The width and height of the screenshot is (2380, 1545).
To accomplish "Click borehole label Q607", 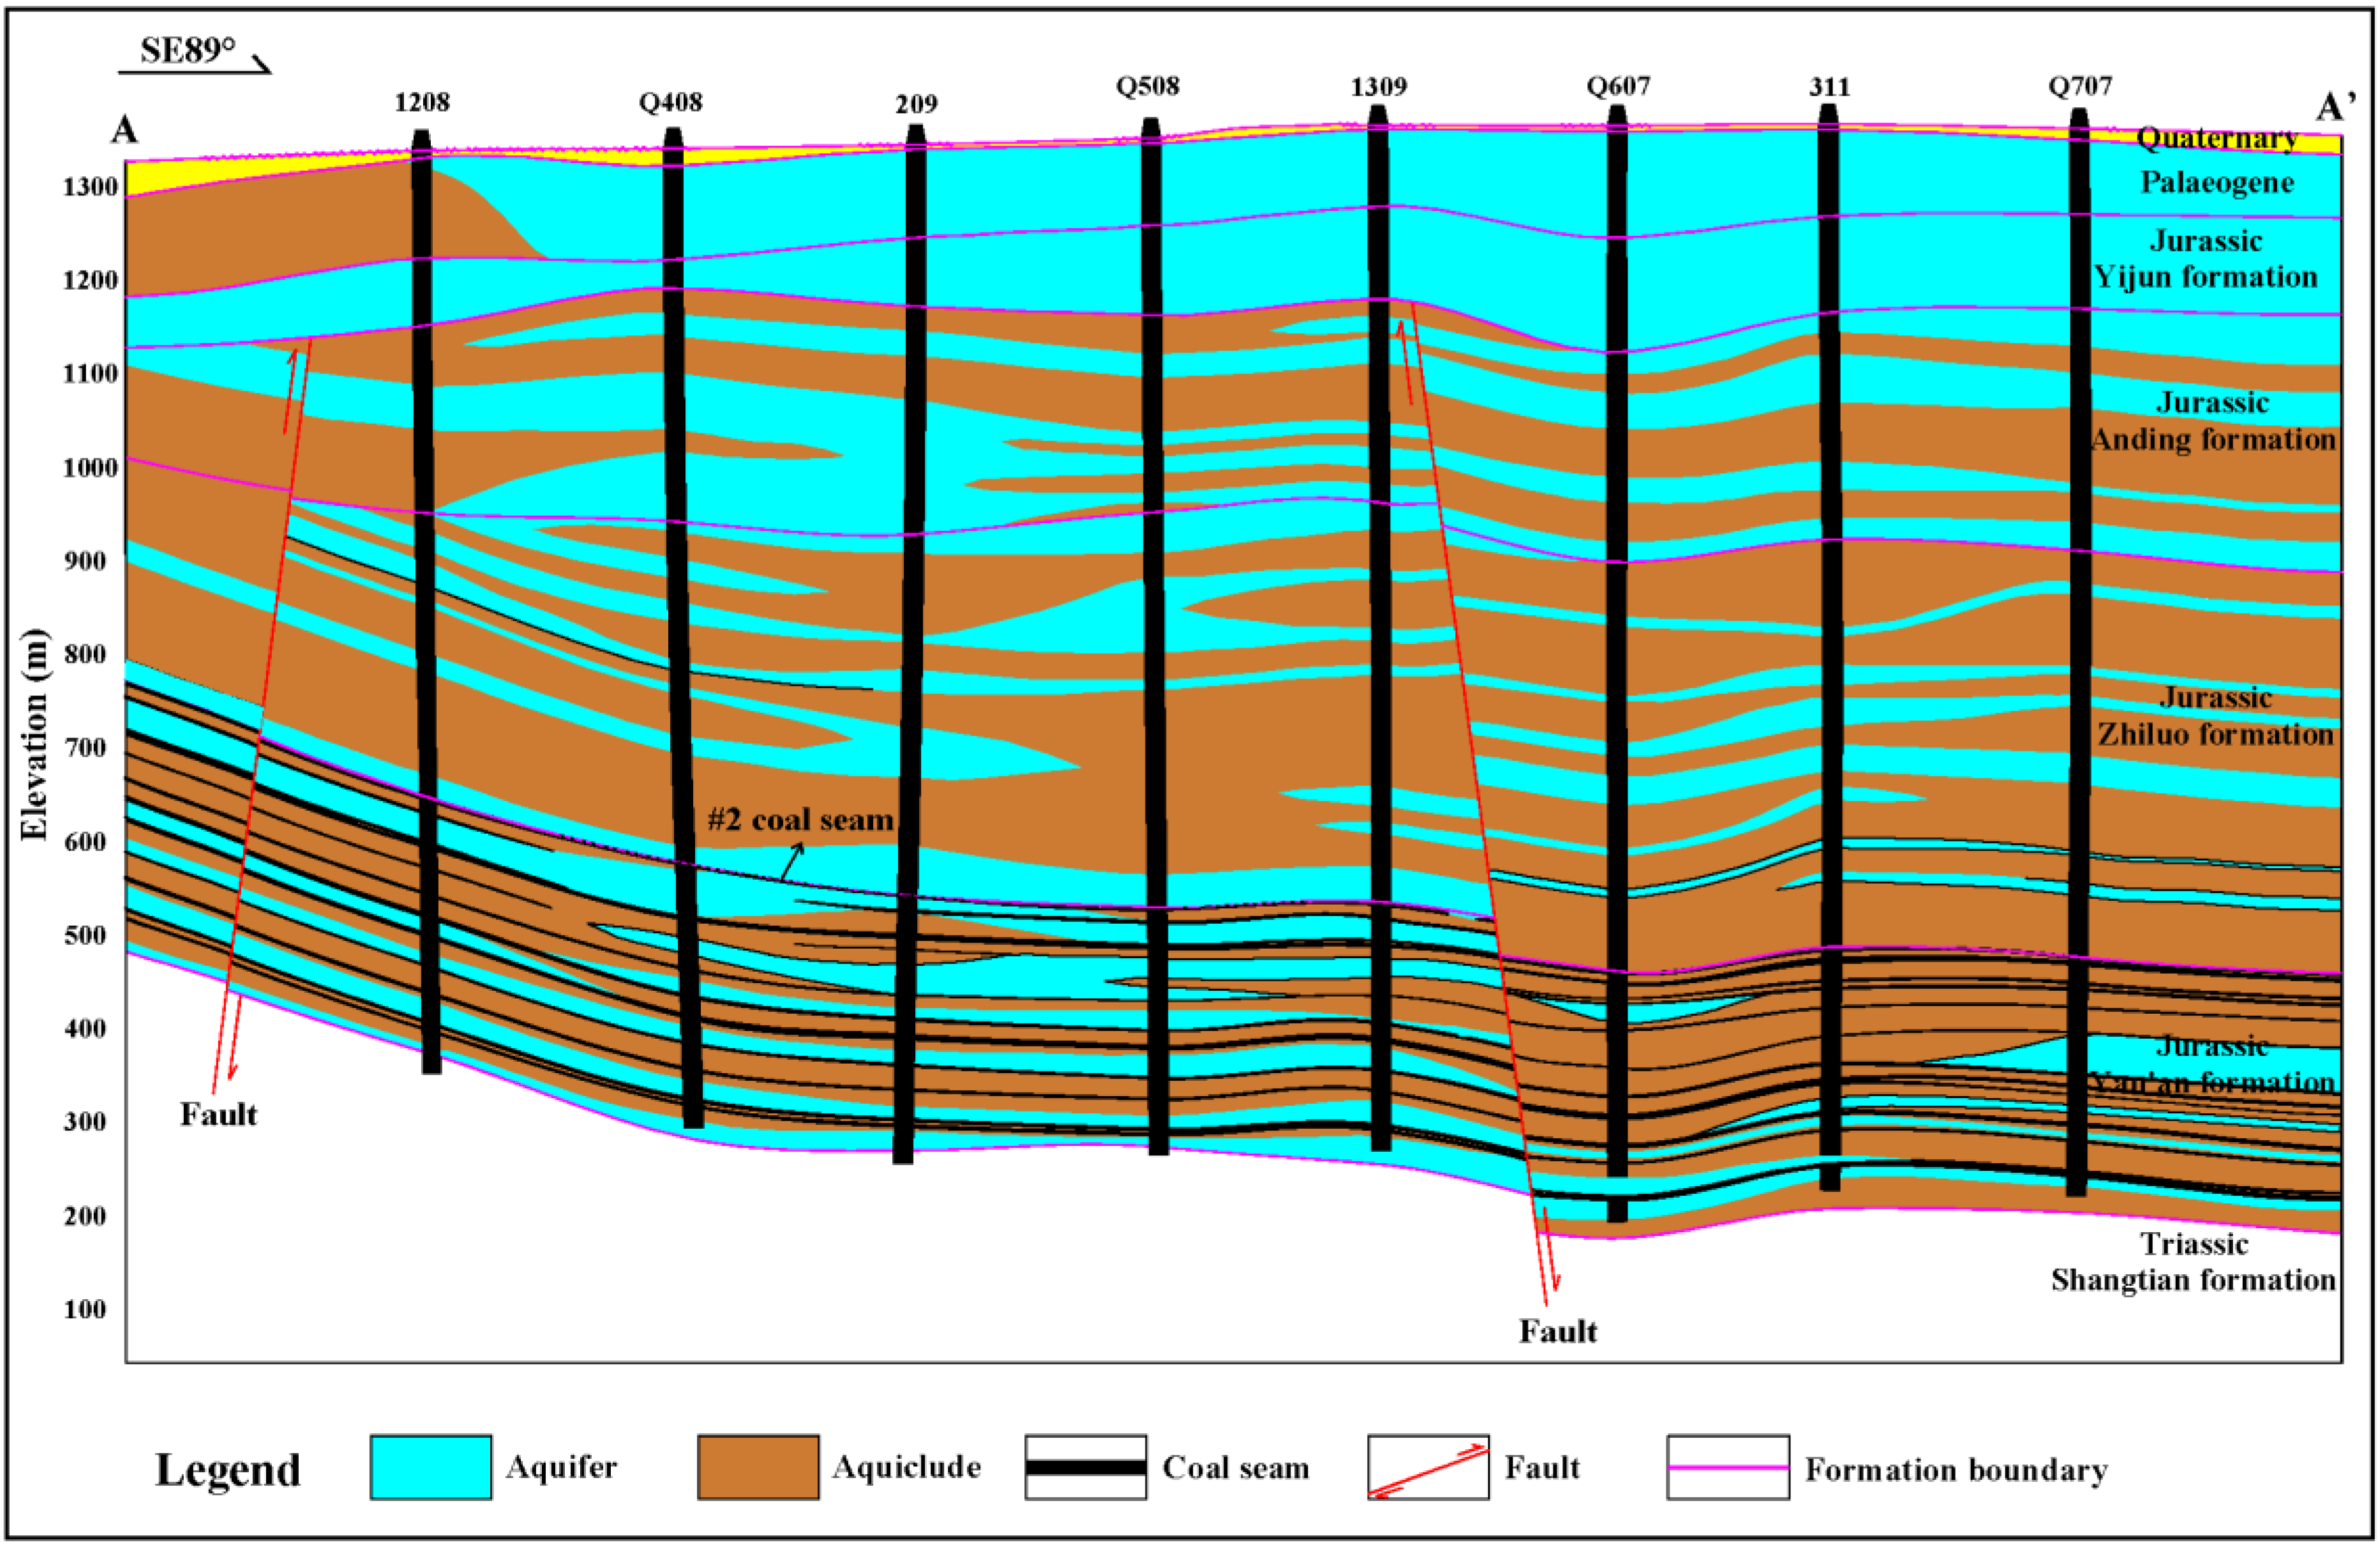I will click(x=1618, y=87).
